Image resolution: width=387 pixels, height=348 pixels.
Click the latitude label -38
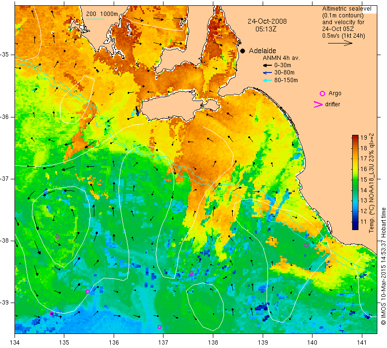point(5,241)
